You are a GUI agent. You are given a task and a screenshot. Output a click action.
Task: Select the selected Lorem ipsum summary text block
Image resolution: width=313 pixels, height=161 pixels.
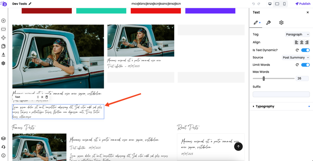pos(58,112)
